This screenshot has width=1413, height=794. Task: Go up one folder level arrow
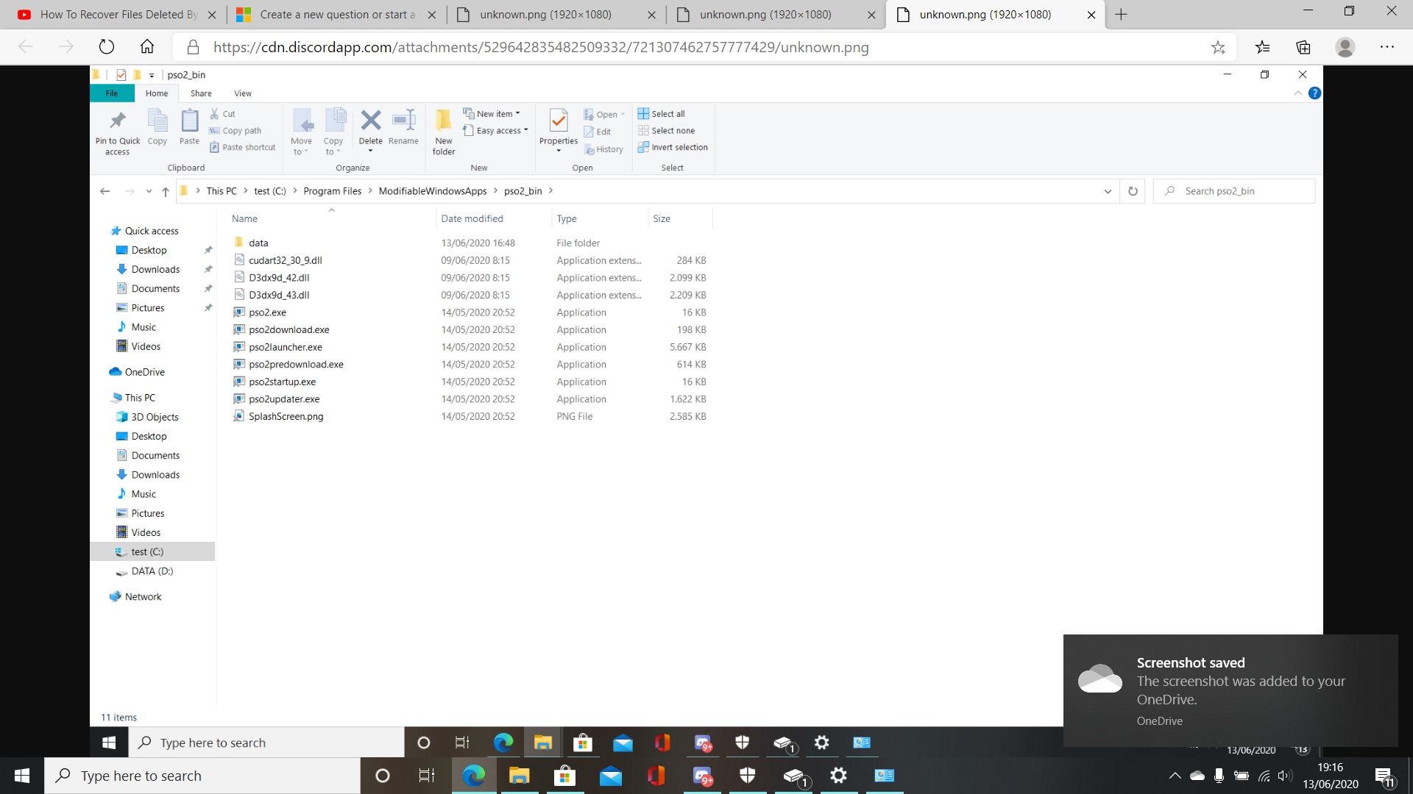click(x=166, y=191)
